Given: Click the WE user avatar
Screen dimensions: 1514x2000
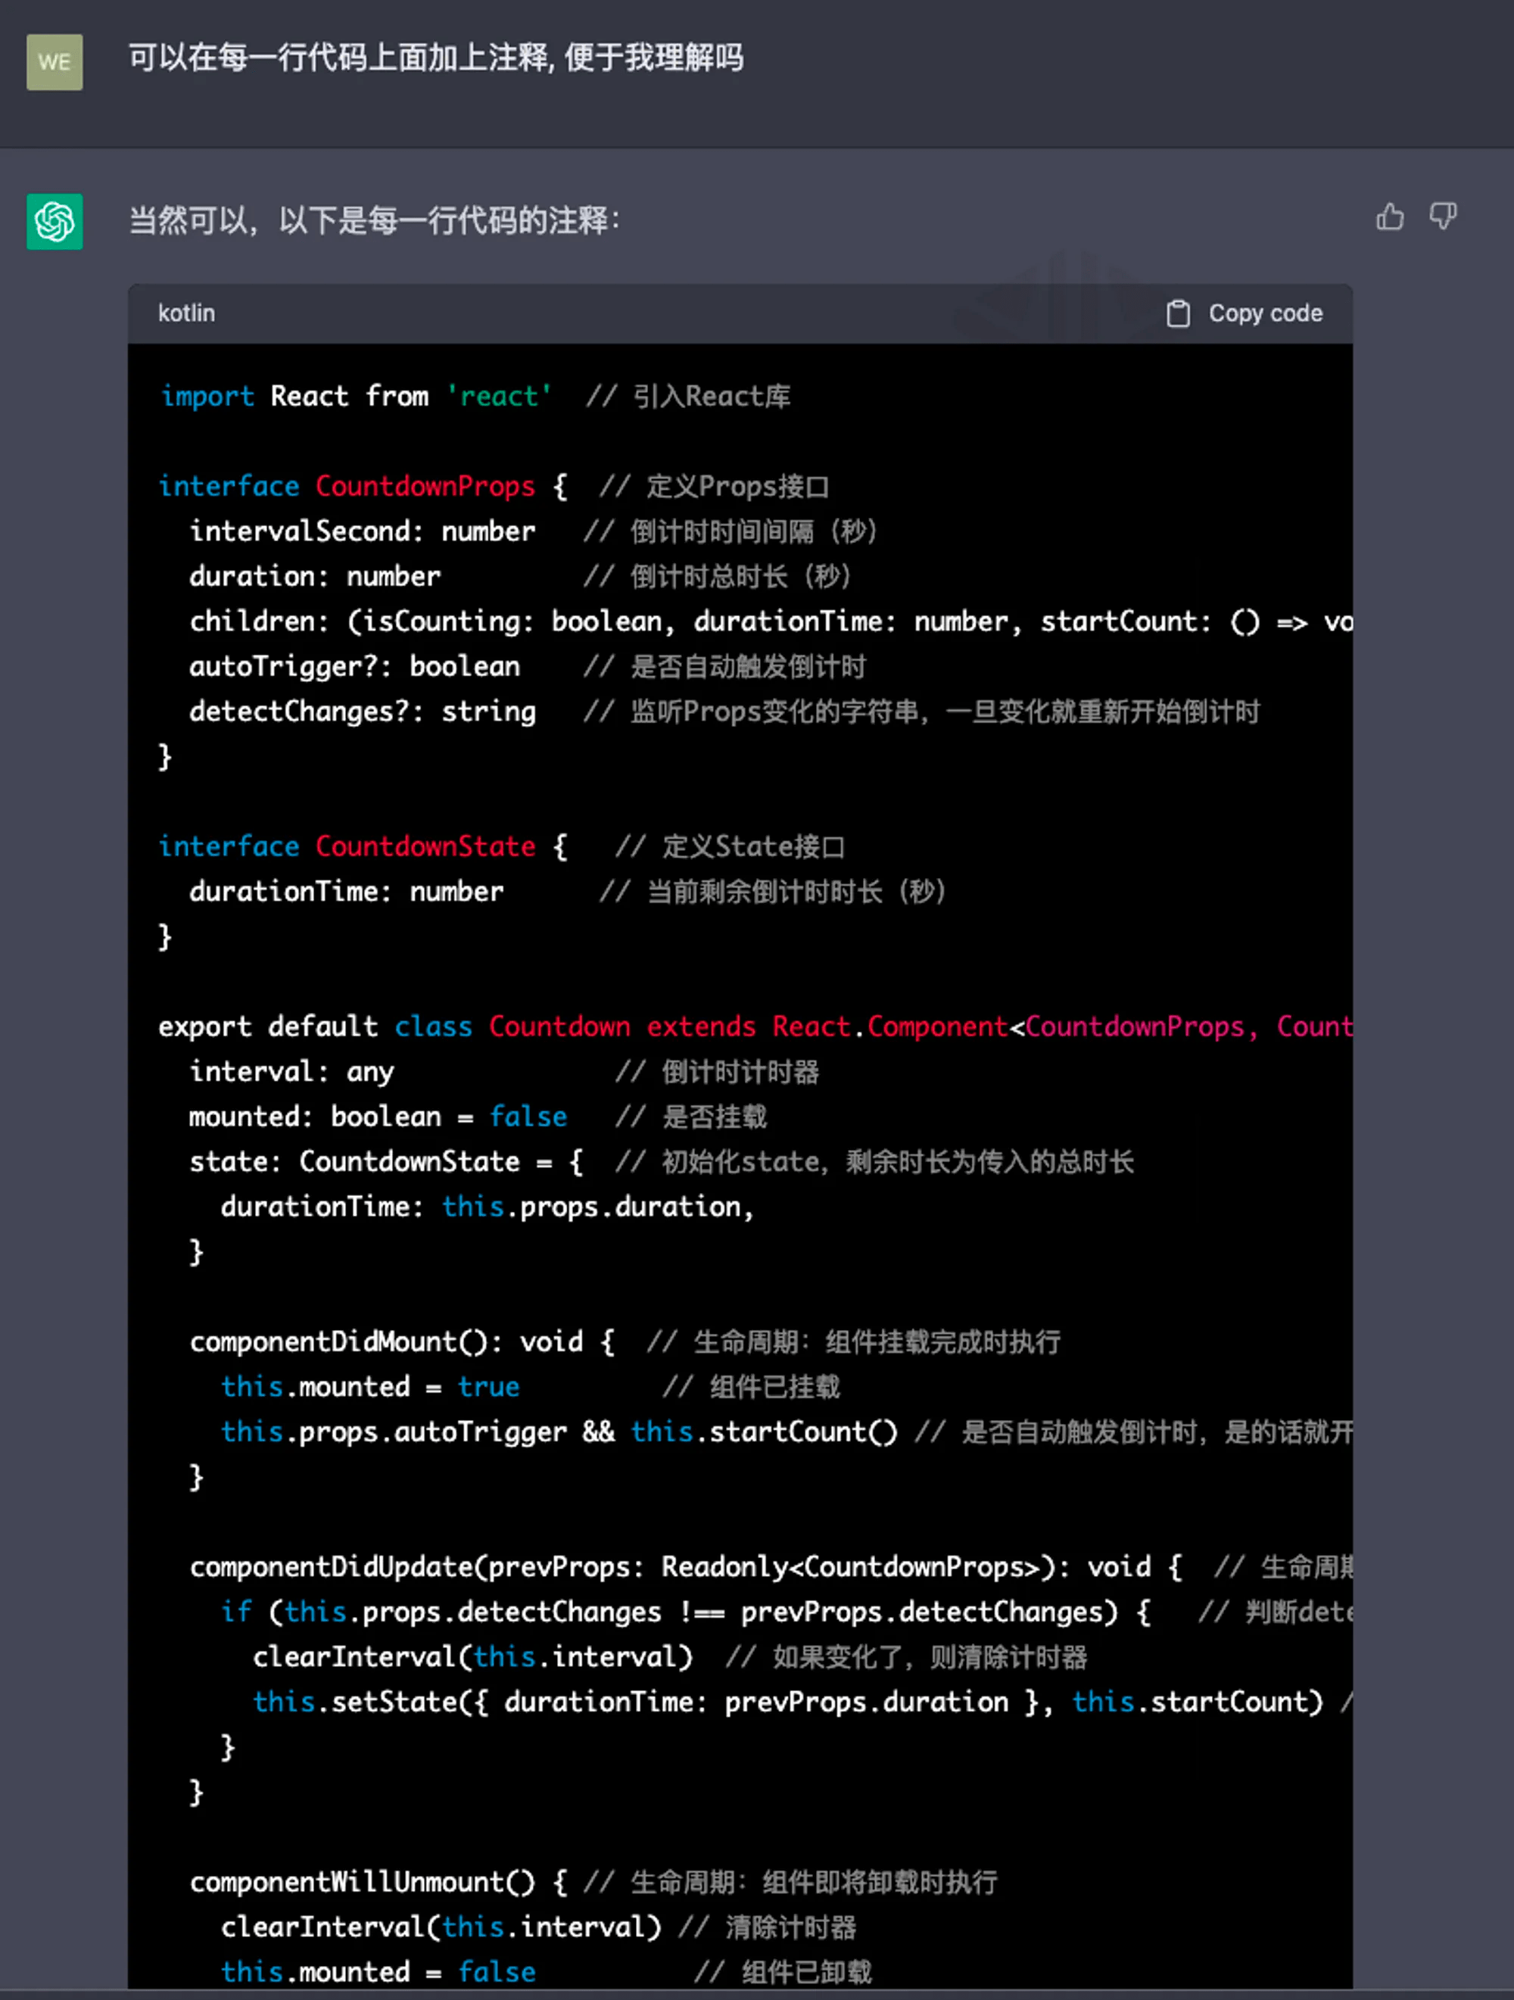Looking at the screenshot, I should (55, 61).
